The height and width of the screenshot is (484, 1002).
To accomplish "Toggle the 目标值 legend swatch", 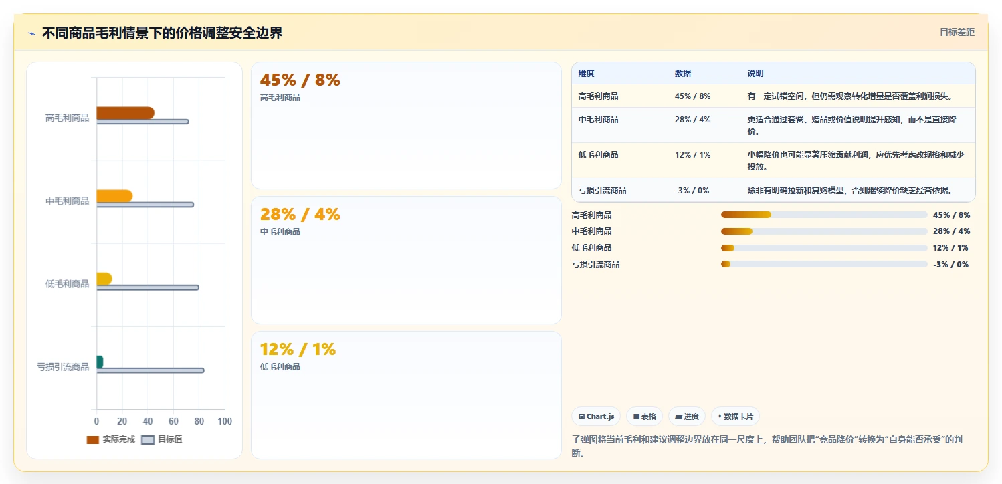I will (148, 439).
